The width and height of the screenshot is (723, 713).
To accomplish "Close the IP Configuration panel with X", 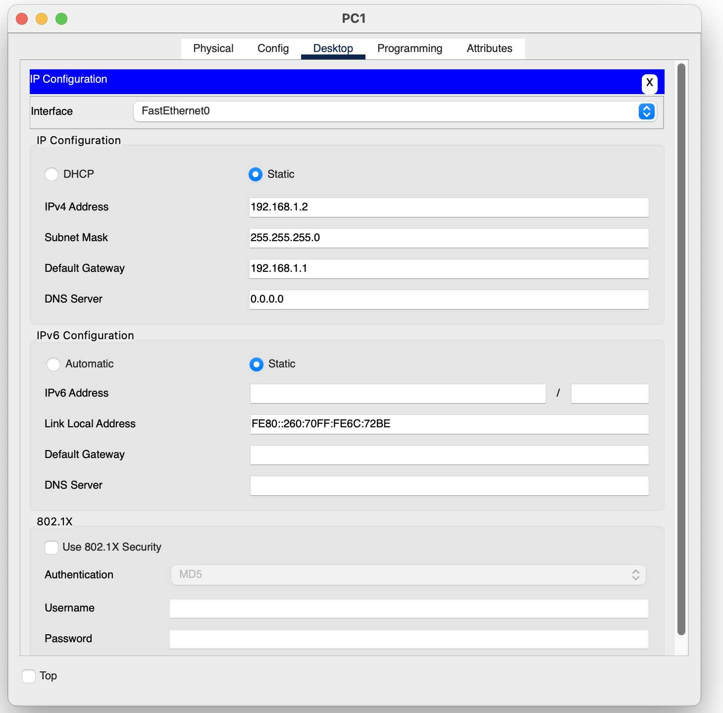I will point(649,83).
